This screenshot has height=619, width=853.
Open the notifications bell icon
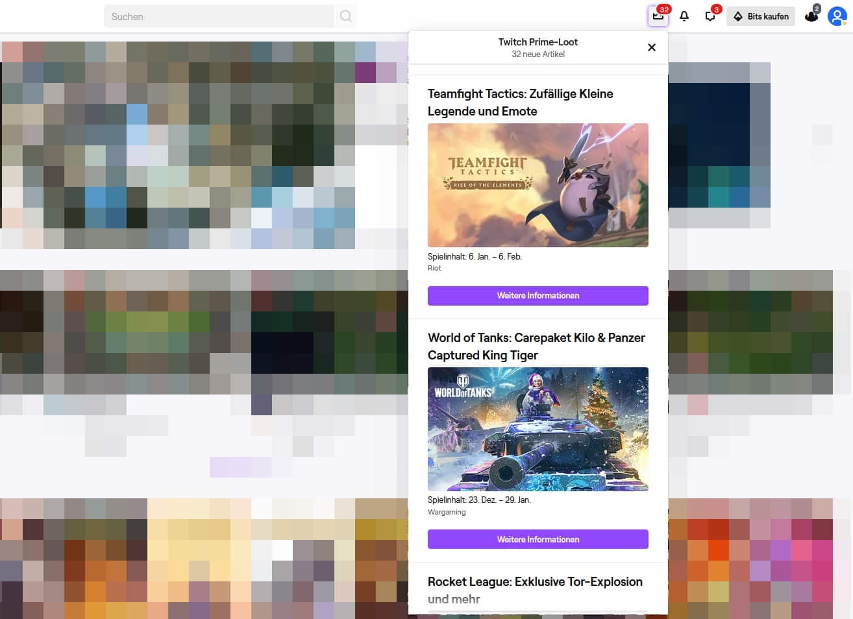click(684, 16)
